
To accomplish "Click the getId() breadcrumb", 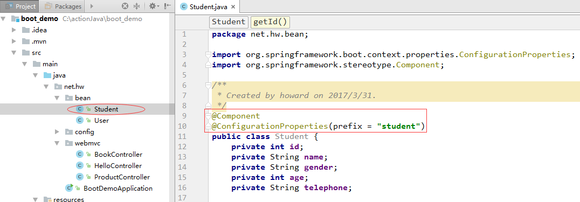I will [x=270, y=22].
